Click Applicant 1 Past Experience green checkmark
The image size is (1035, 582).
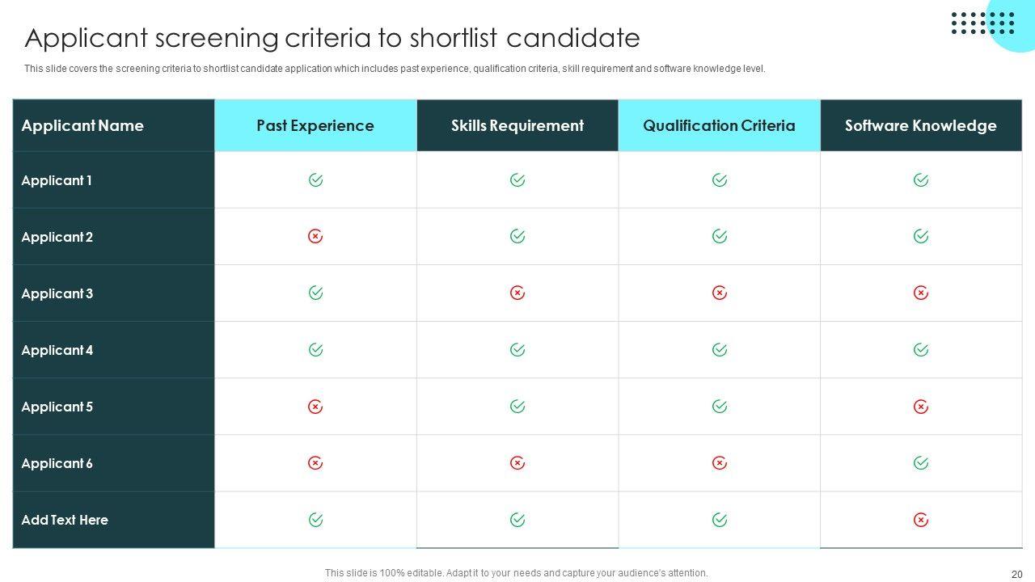click(x=315, y=180)
